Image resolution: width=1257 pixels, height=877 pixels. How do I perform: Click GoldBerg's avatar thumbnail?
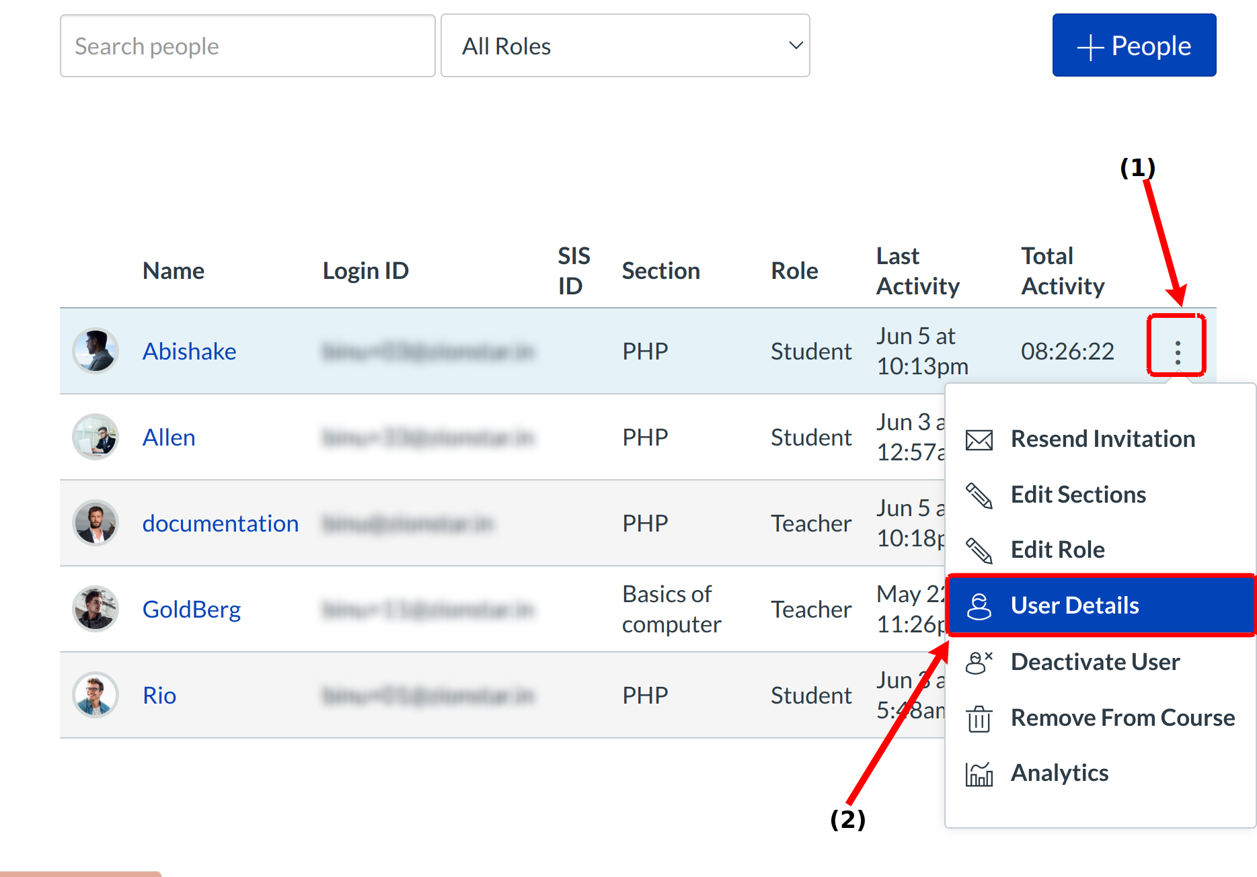click(x=96, y=609)
